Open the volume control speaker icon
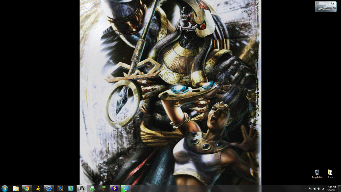The height and width of the screenshot is (192, 341). (x=319, y=189)
